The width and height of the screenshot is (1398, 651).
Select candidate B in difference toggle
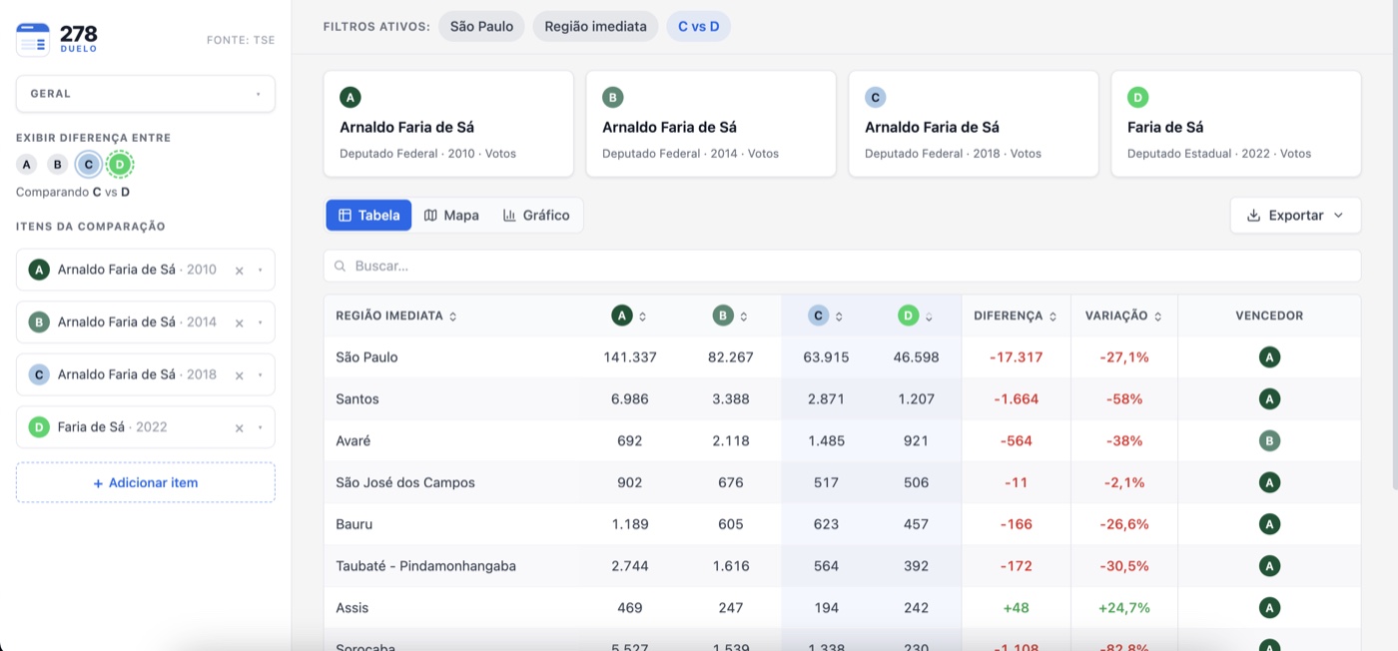58,165
